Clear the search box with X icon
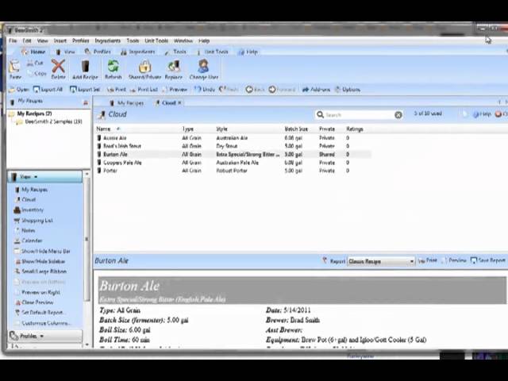Screen dimensions: 508x381 coord(398,114)
